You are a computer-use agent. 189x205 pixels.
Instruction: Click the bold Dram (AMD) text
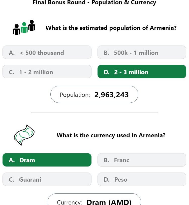[x=109, y=202]
